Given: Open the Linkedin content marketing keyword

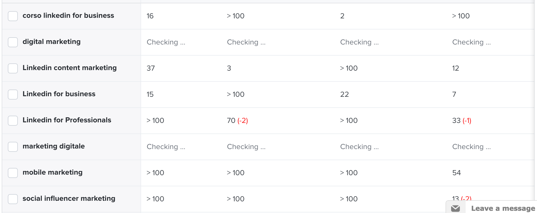Looking at the screenshot, I should coord(70,68).
